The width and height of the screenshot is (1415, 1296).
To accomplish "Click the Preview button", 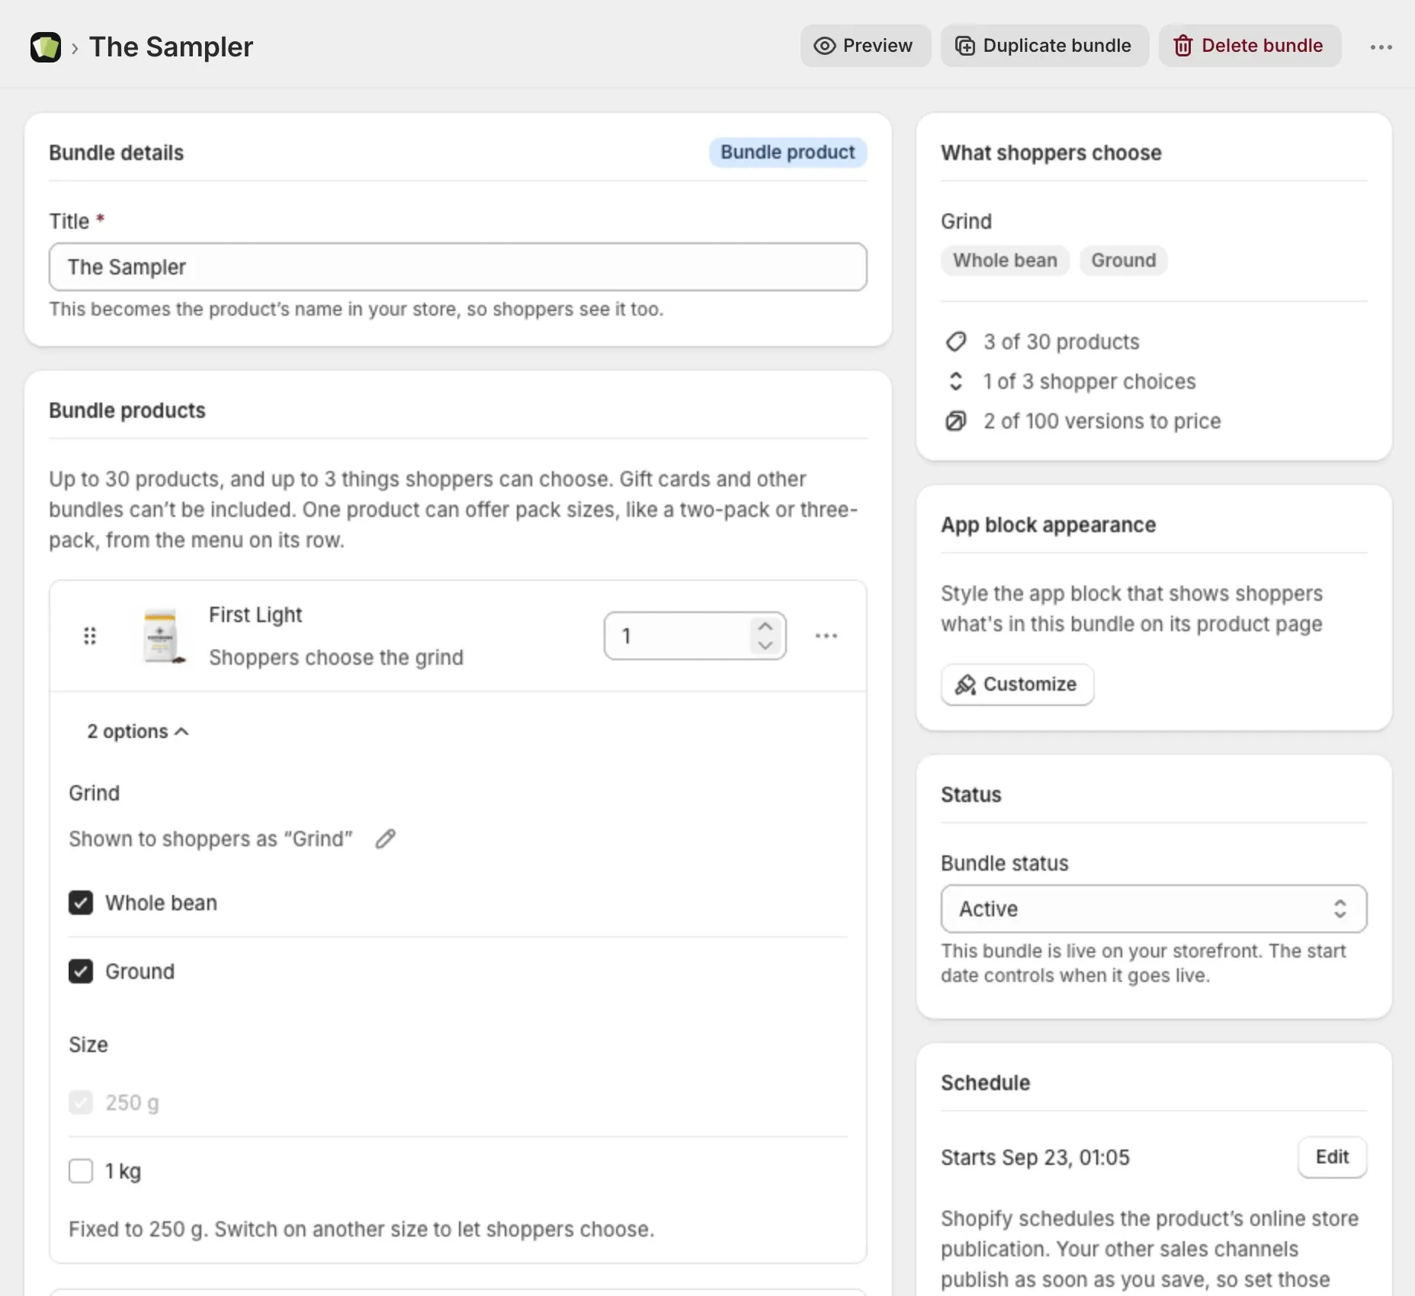I will pos(865,46).
